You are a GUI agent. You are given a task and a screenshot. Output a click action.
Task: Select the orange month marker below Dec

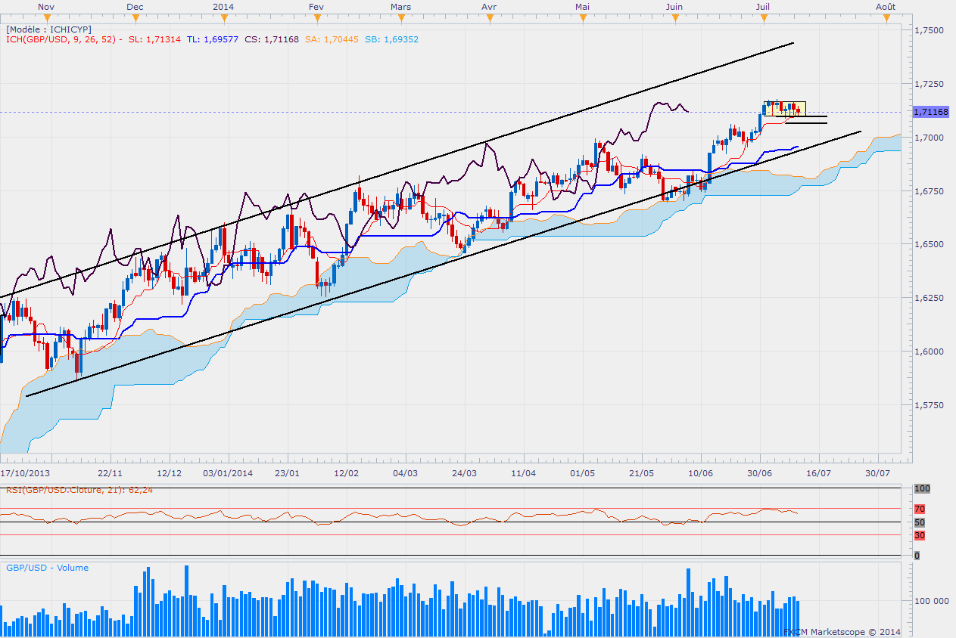(x=135, y=16)
